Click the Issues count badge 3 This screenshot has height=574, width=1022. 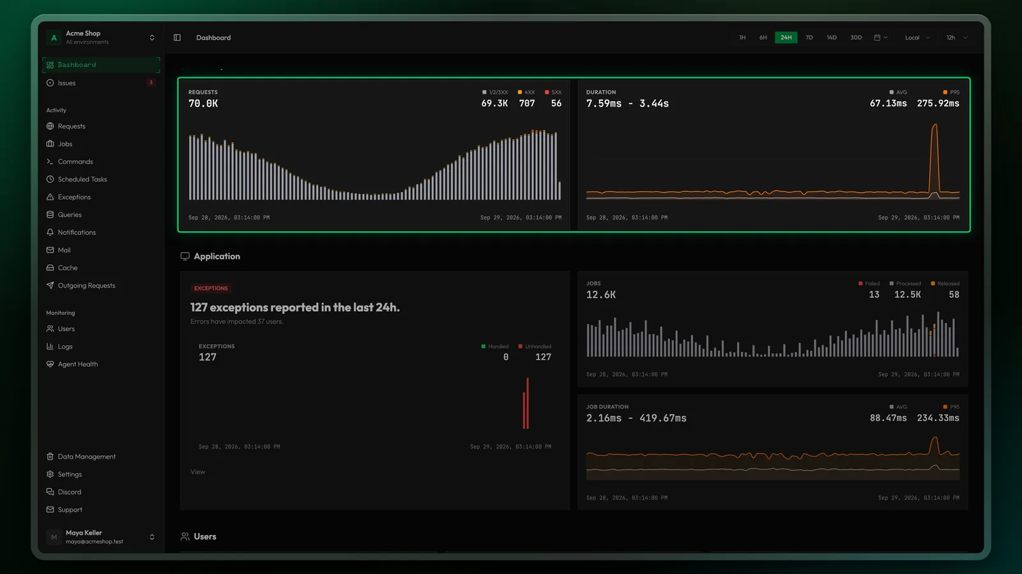(151, 83)
